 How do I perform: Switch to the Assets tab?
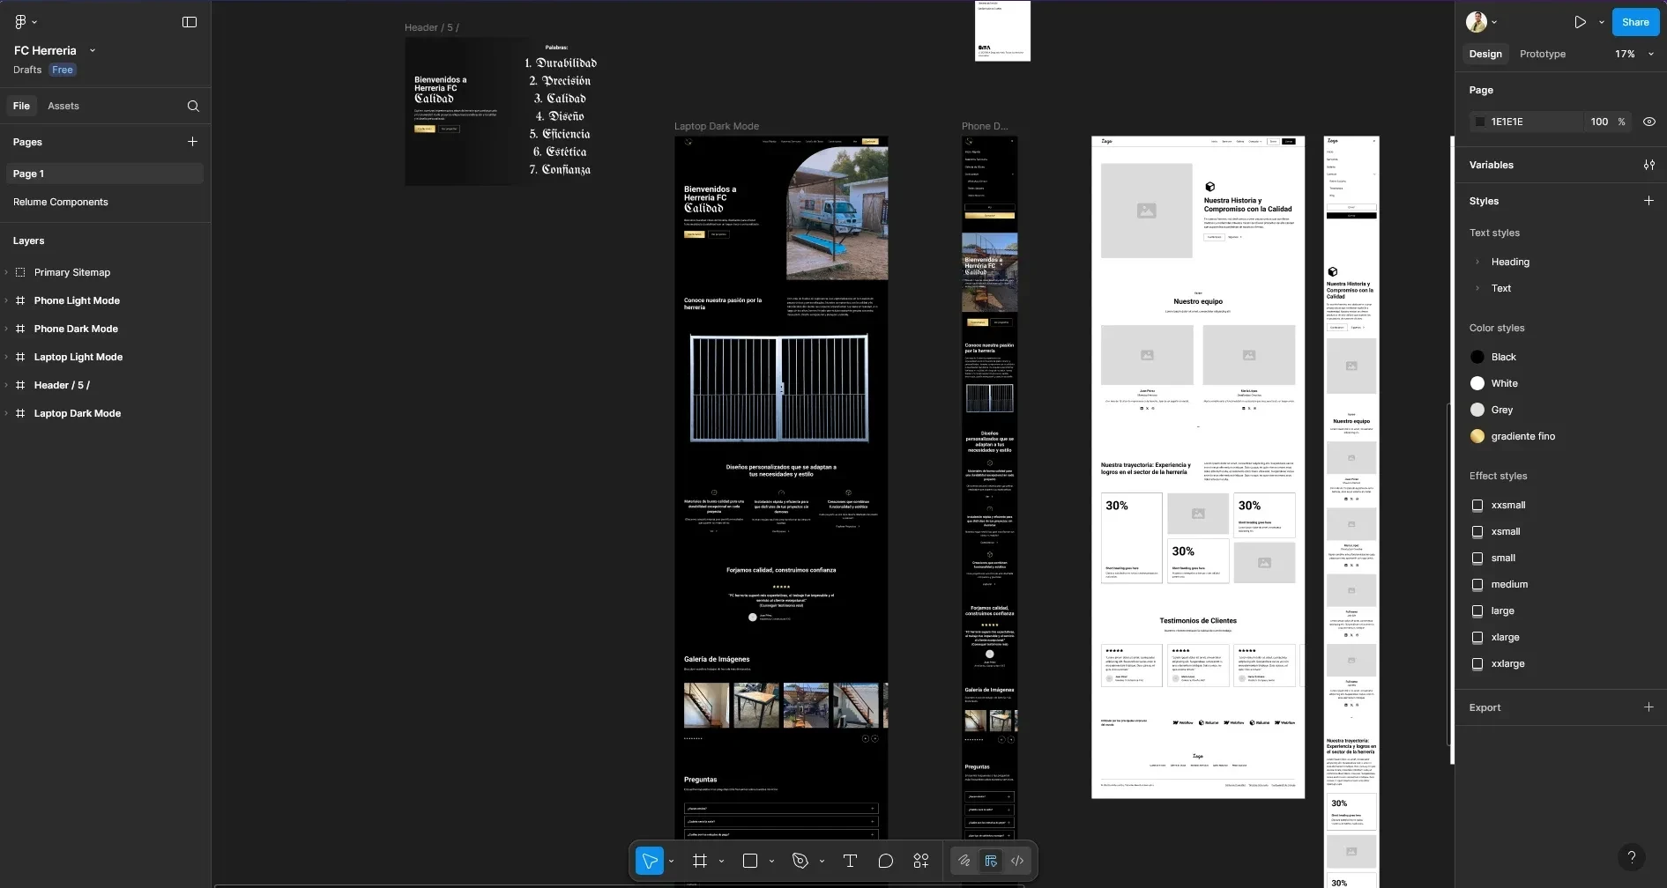point(63,106)
